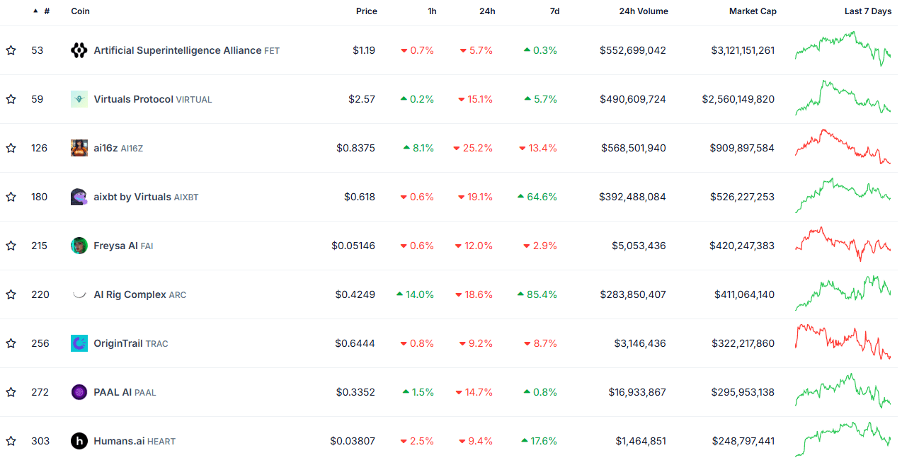Toggle watchlist star for AI Rig Complex
Viewport: 902px width, 465px height.
coord(11,294)
